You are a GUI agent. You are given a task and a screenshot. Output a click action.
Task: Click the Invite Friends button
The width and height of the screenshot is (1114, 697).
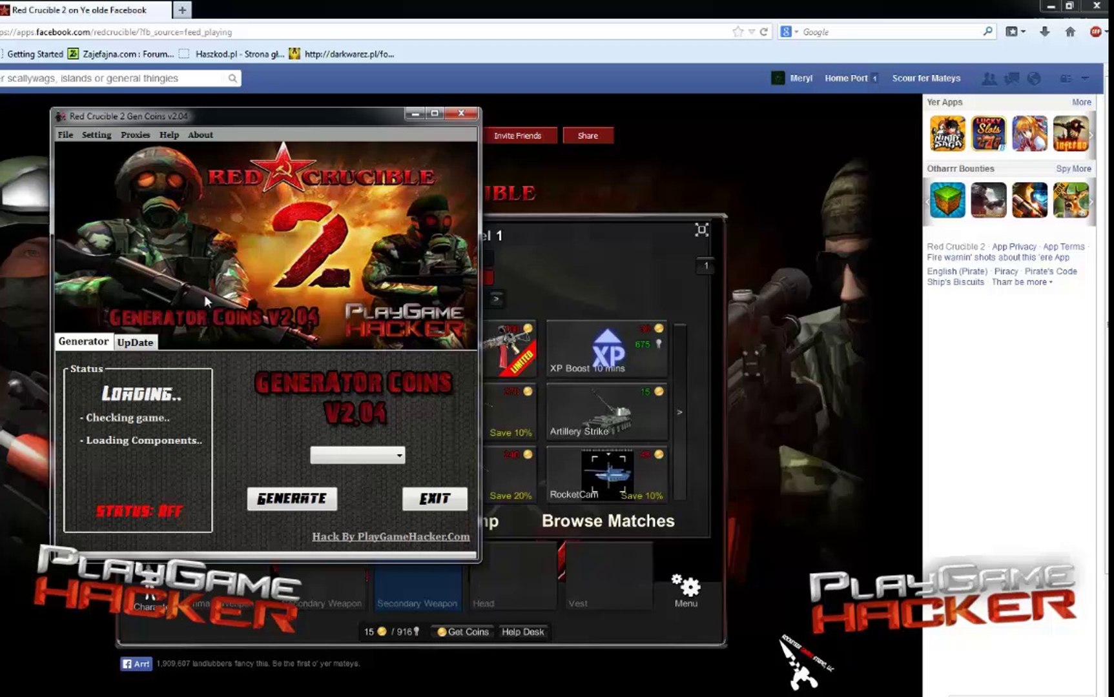(517, 136)
